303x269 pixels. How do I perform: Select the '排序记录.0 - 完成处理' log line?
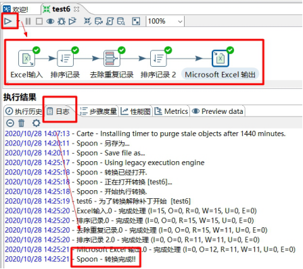click(129, 220)
